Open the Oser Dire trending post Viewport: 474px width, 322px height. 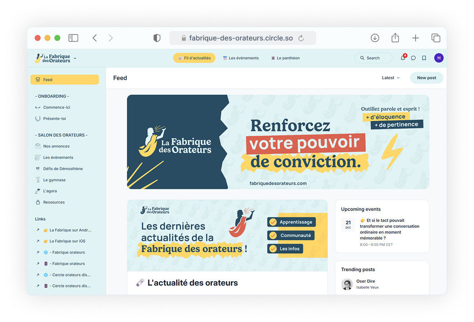(365, 281)
